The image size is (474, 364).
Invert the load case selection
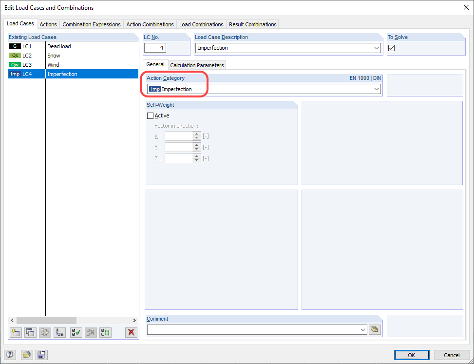(x=106, y=332)
